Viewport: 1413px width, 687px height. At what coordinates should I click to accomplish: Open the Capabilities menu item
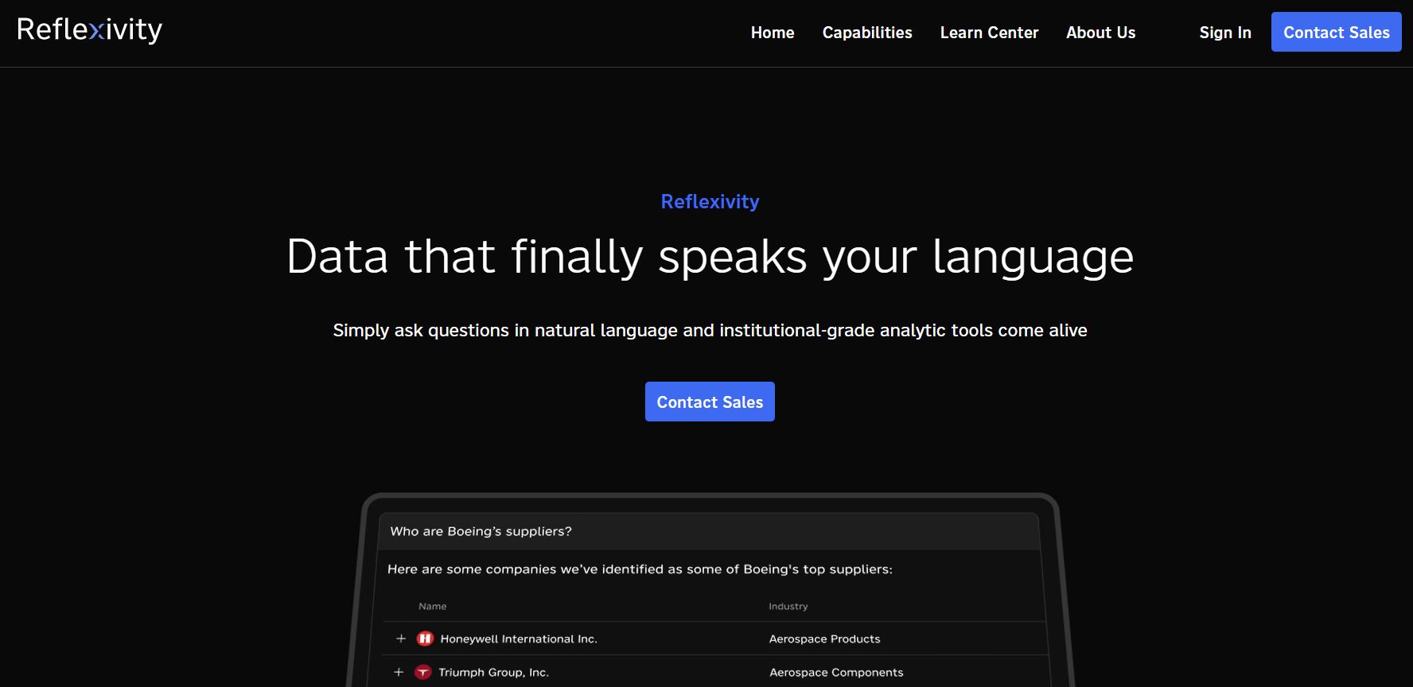[x=867, y=33]
